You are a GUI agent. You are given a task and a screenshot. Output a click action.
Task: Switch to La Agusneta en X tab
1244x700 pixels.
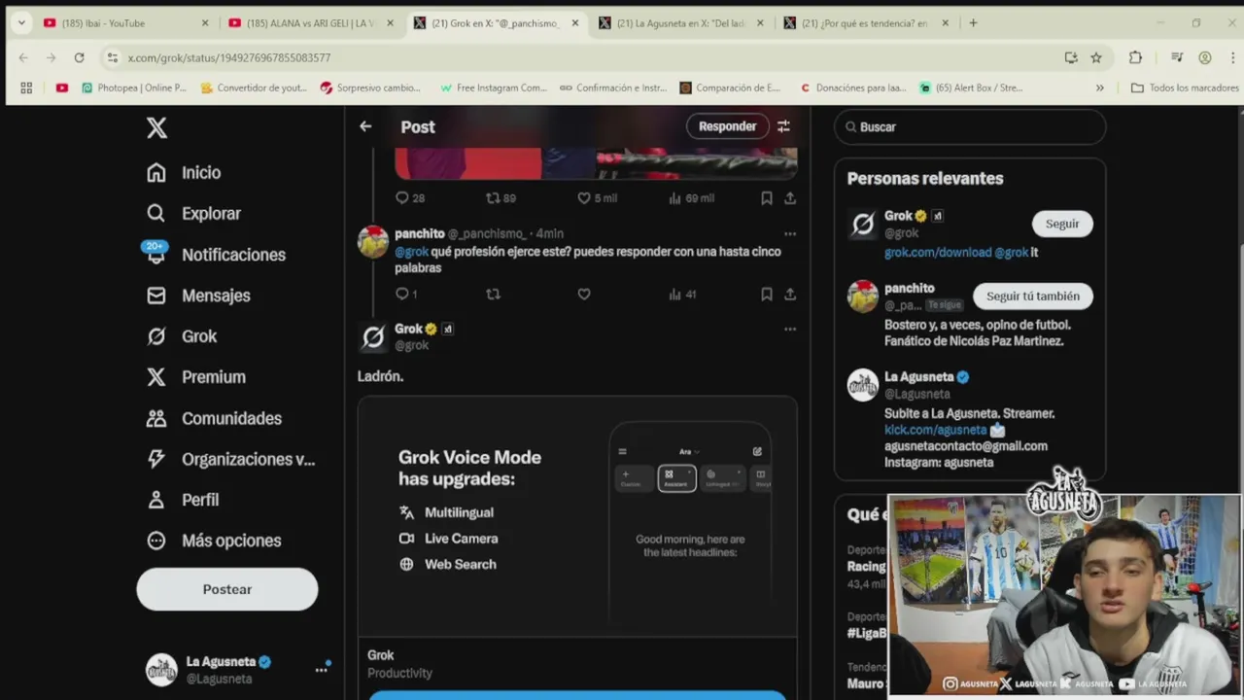click(x=680, y=23)
